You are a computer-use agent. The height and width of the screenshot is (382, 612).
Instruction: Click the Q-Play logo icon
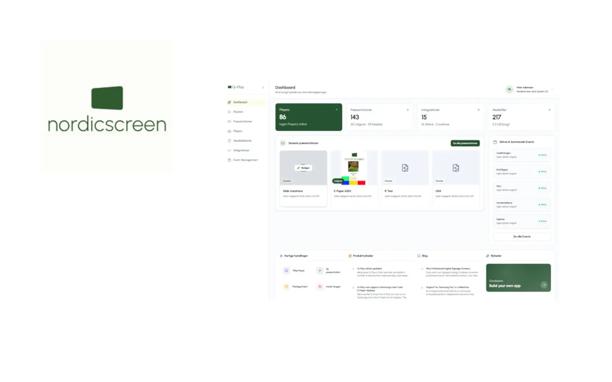point(229,87)
